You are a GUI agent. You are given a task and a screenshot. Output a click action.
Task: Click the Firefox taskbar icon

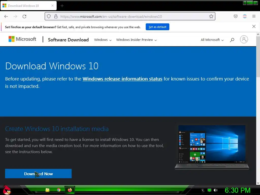tap(70, 190)
